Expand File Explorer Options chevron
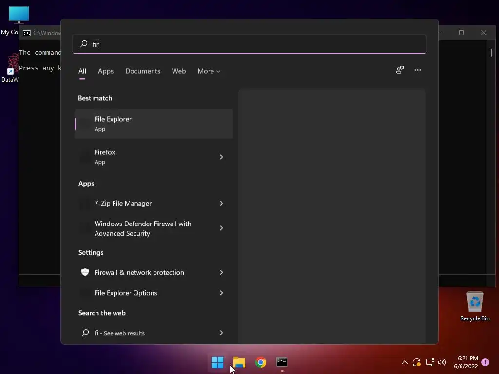 222,293
